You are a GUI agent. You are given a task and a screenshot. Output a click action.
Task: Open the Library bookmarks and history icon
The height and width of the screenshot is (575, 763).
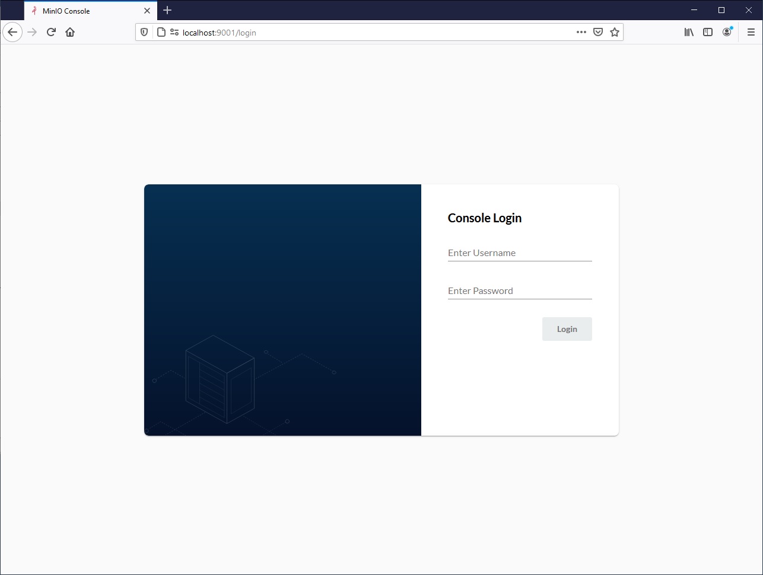coord(689,32)
